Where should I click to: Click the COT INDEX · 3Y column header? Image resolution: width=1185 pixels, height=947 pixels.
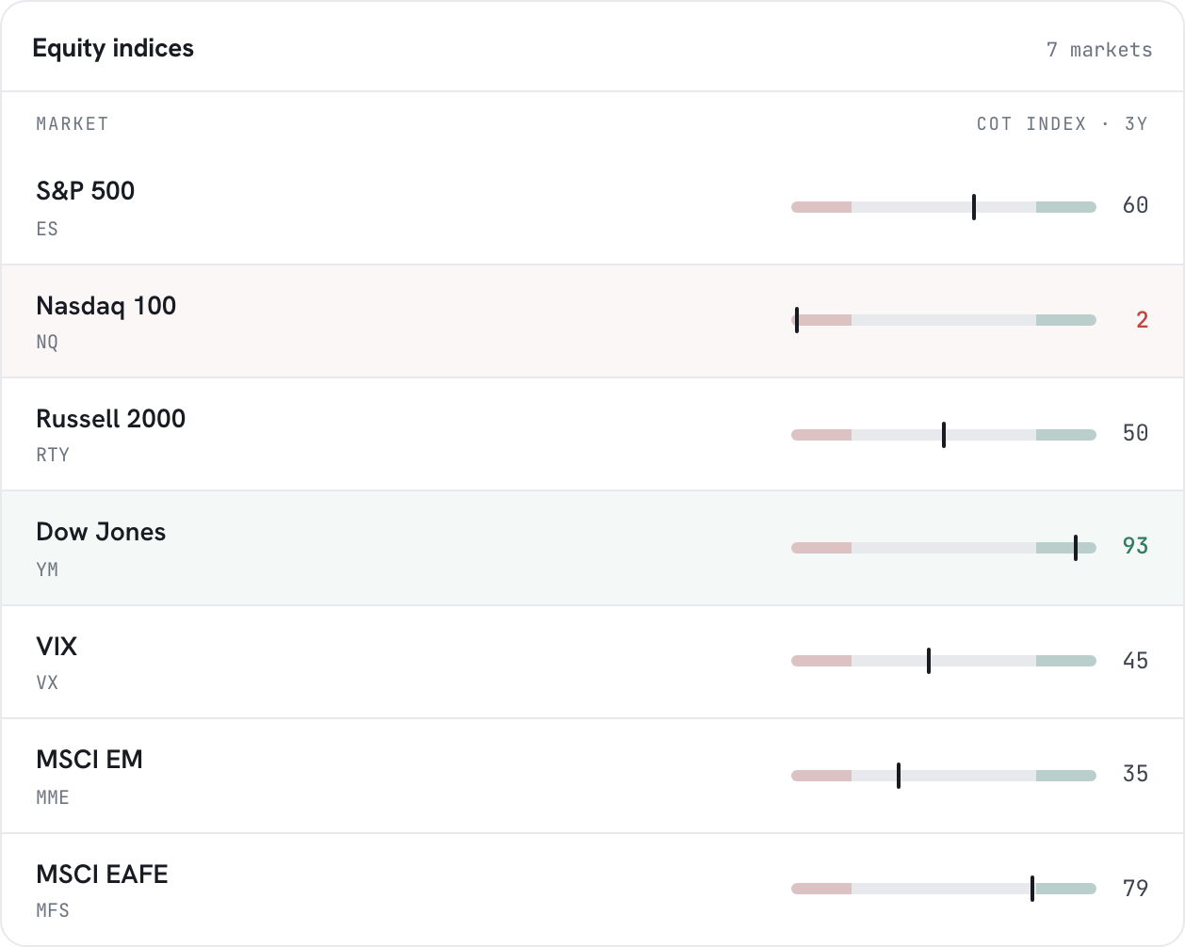pos(1063,124)
